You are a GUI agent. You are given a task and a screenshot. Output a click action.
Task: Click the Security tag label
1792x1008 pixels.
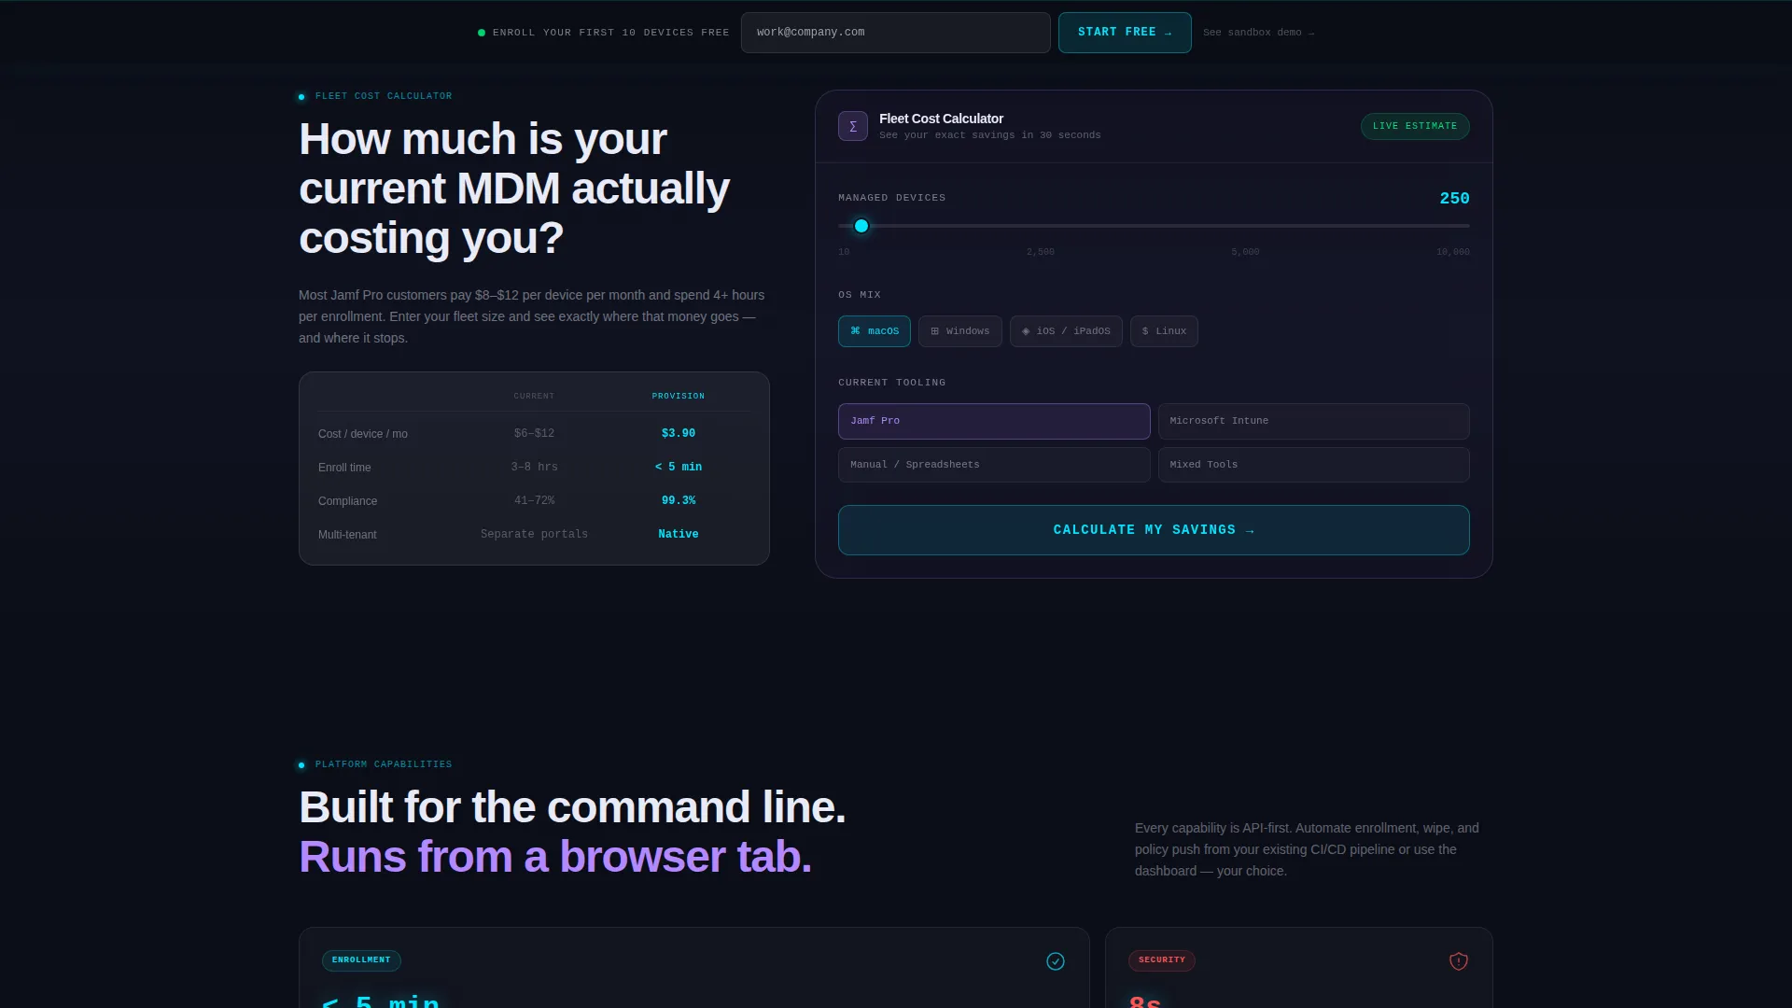click(1162, 960)
